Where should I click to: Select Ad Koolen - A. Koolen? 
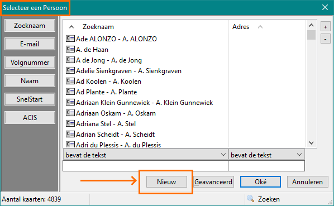coord(109,82)
